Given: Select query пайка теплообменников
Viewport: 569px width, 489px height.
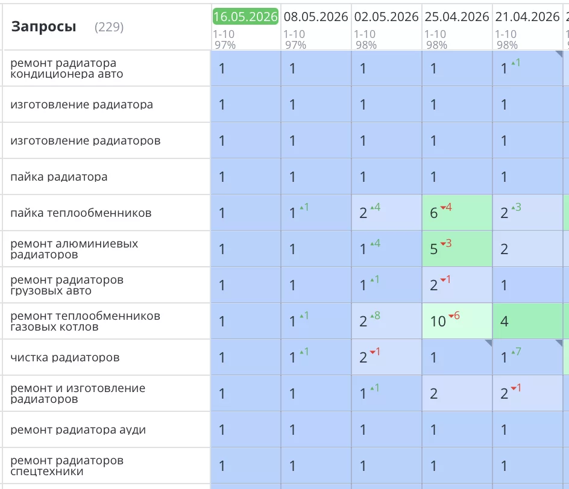Looking at the screenshot, I should (x=81, y=213).
